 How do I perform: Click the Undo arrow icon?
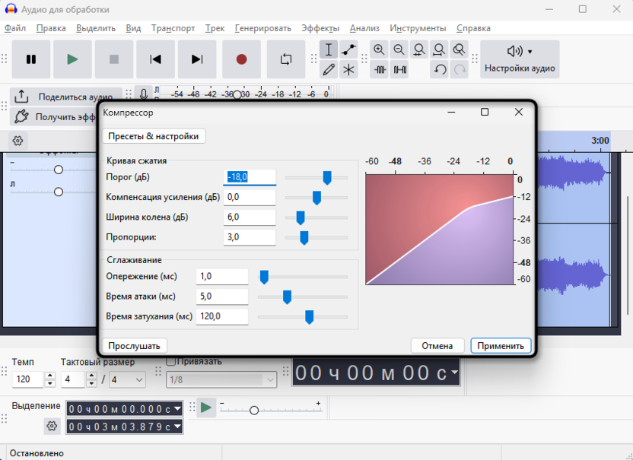(x=440, y=70)
